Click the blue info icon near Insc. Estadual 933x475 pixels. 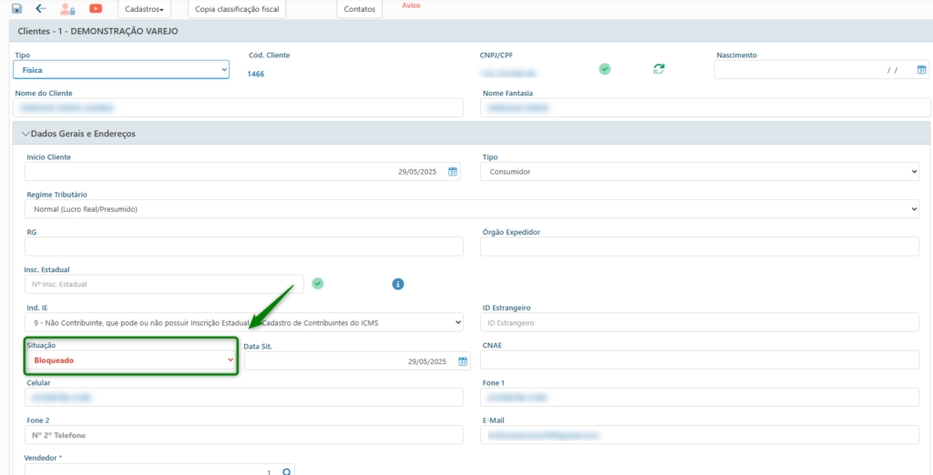[398, 284]
